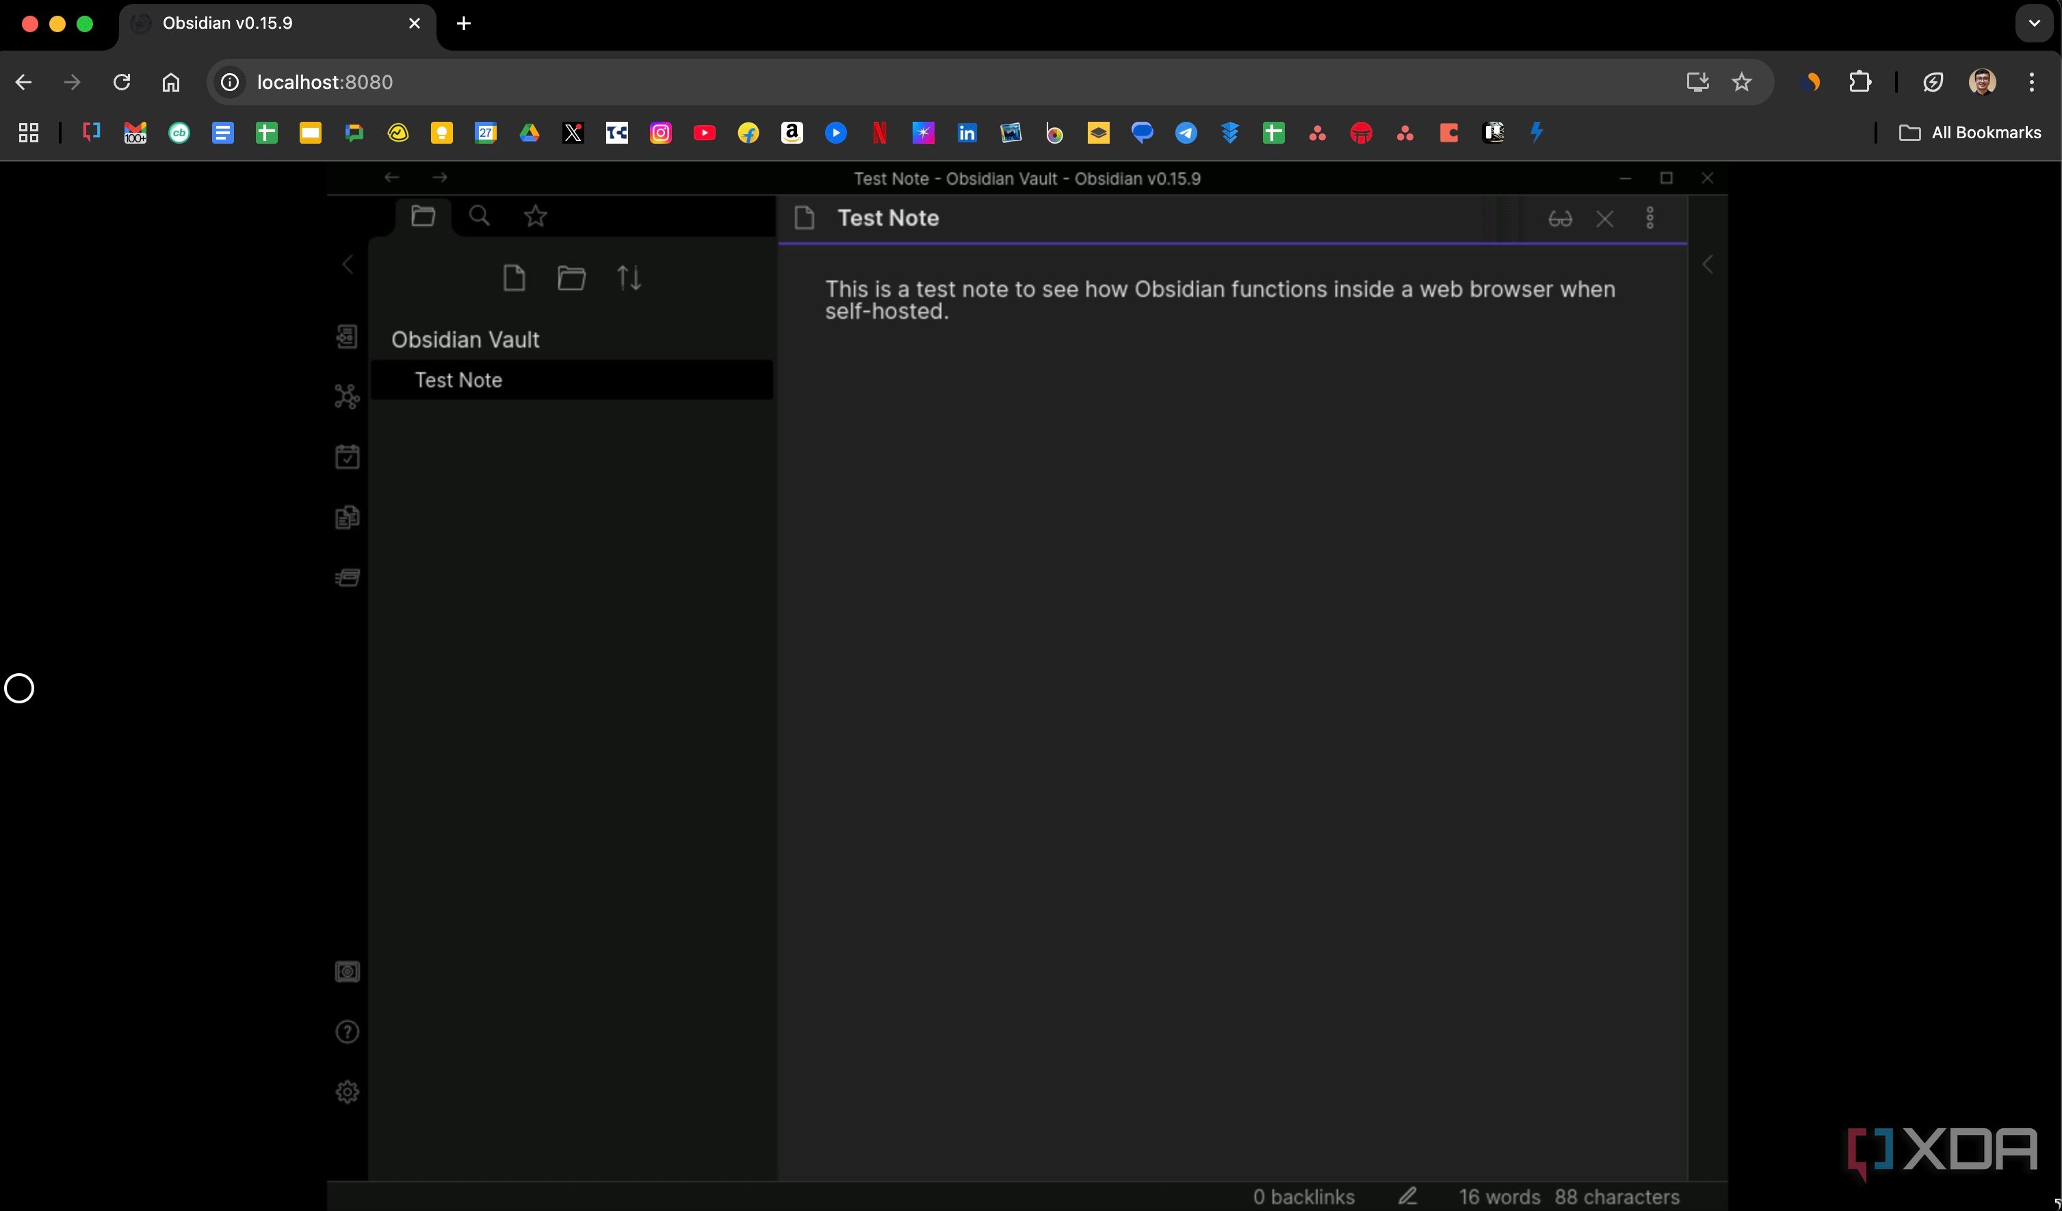Navigate back in Obsidian title bar
The image size is (2062, 1211).
click(391, 177)
